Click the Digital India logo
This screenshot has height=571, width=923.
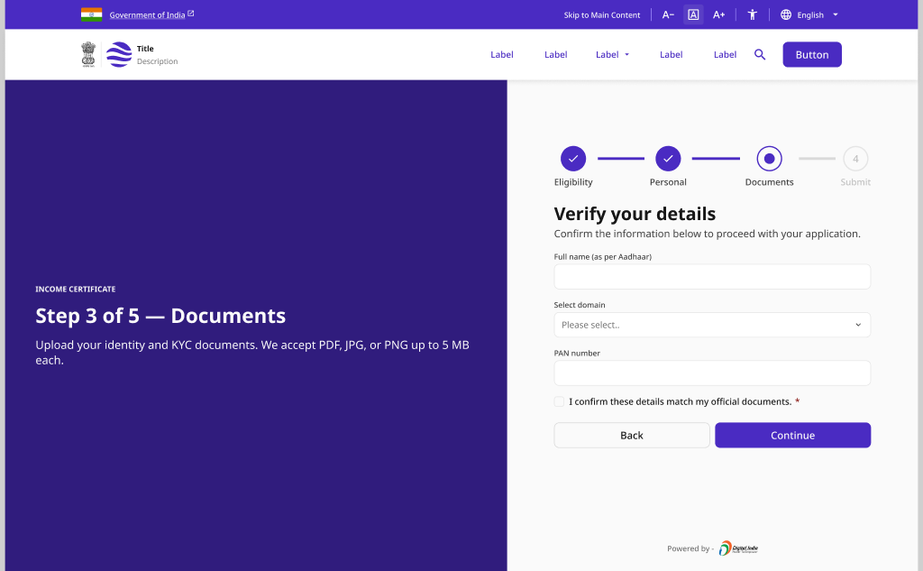737,548
